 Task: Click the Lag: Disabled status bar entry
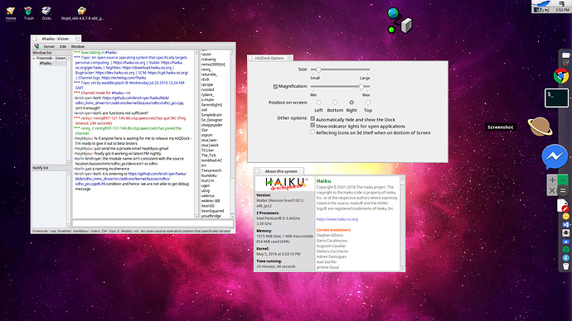click(61, 231)
